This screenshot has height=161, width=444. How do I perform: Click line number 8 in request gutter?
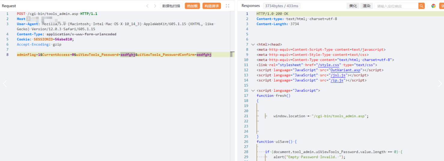[8, 55]
